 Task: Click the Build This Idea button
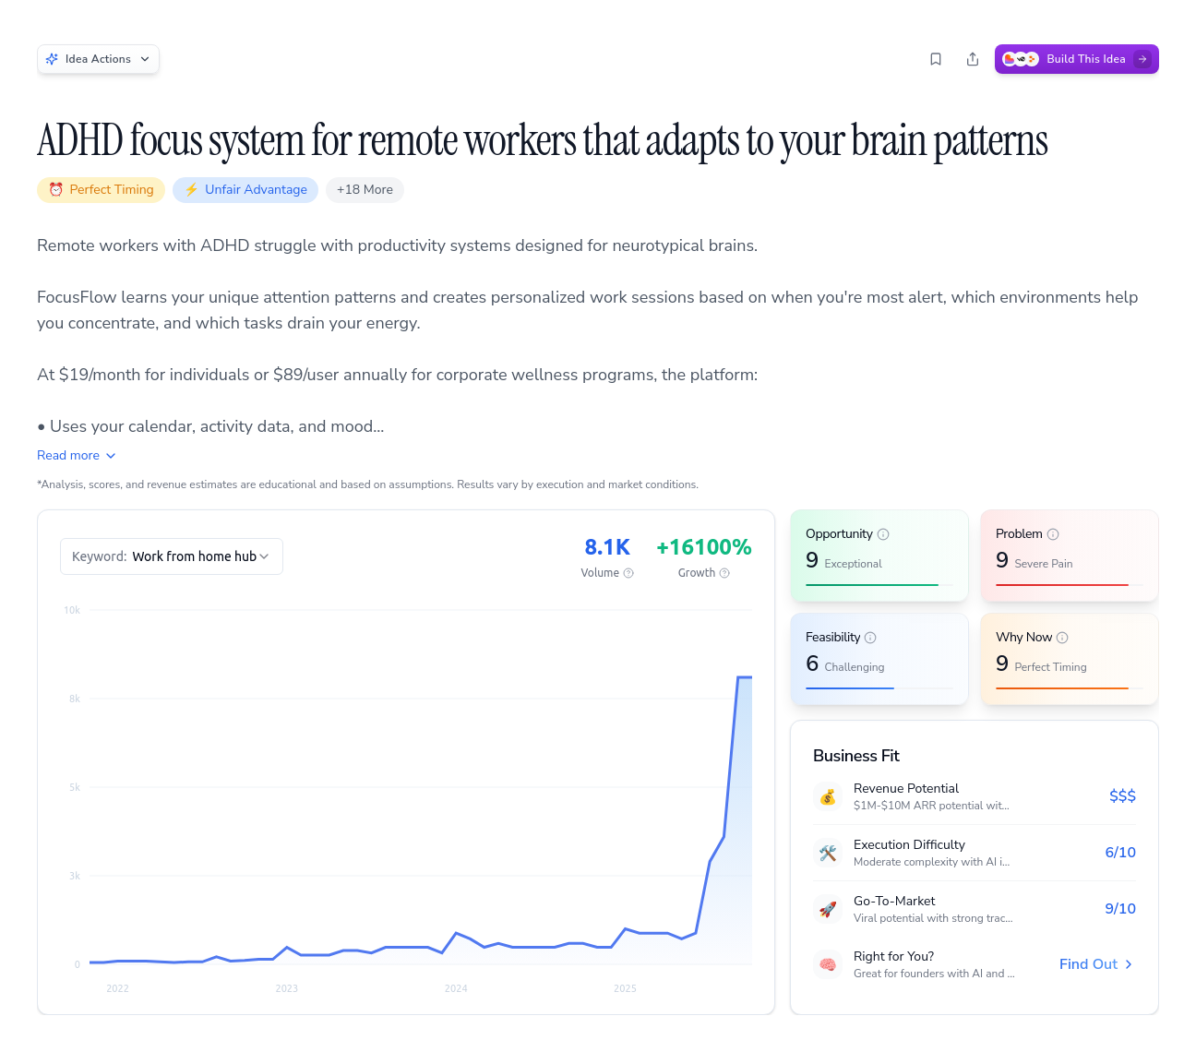[x=1076, y=58]
